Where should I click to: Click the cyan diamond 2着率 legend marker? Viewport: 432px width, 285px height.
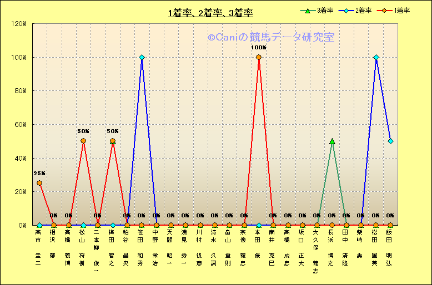click(x=345, y=11)
